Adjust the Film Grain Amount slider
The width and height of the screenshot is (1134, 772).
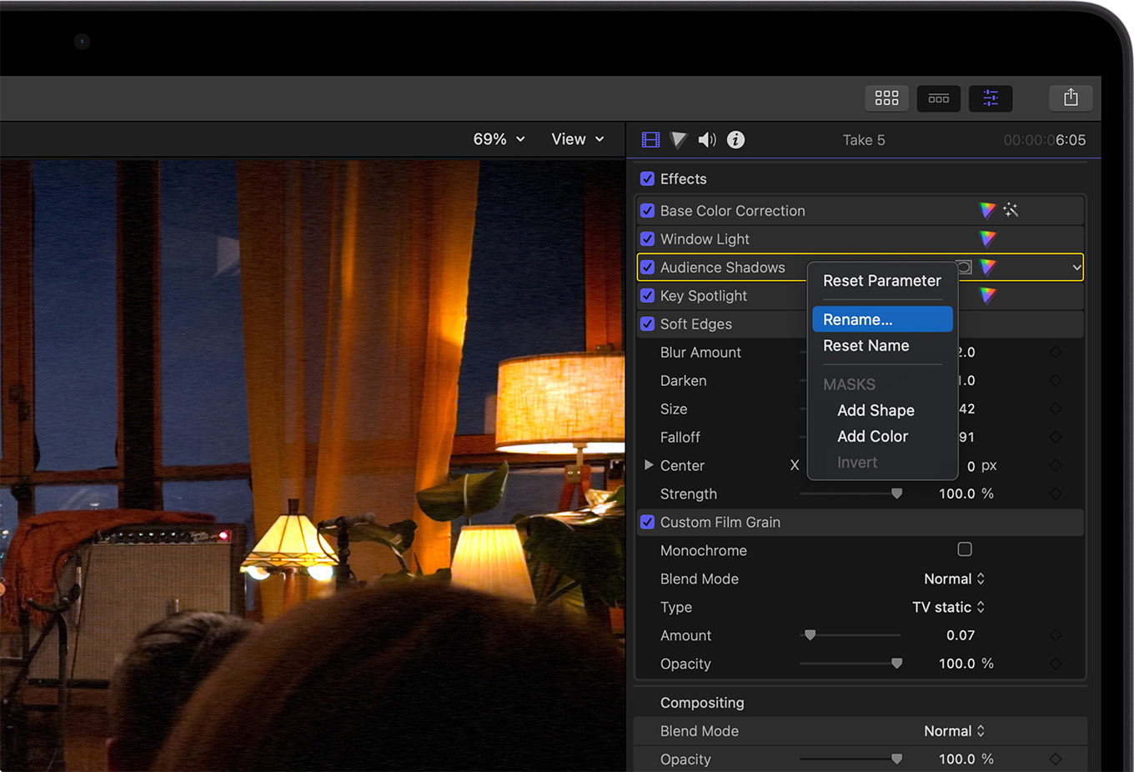810,634
